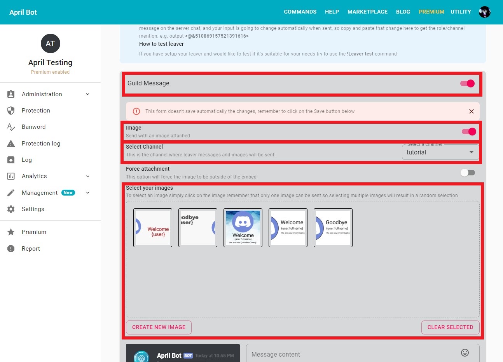The width and height of the screenshot is (503, 362).
Task: Go to MARKETPLACE in top navigation
Action: (x=367, y=12)
